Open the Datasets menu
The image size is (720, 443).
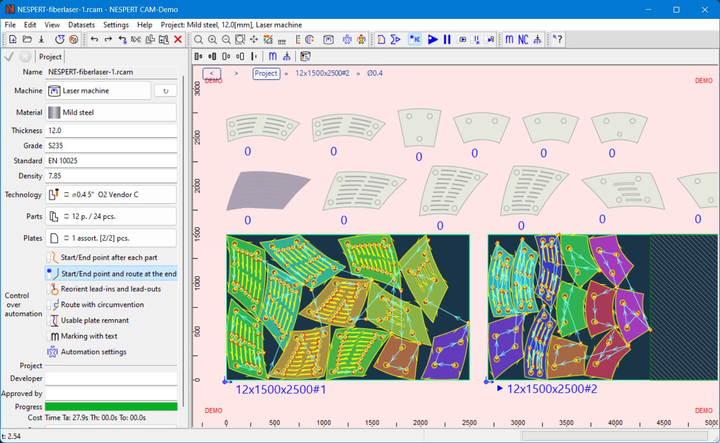point(81,25)
